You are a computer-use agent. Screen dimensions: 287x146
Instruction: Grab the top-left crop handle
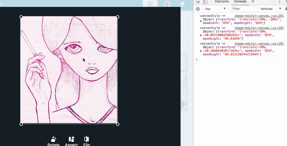point(21,17)
